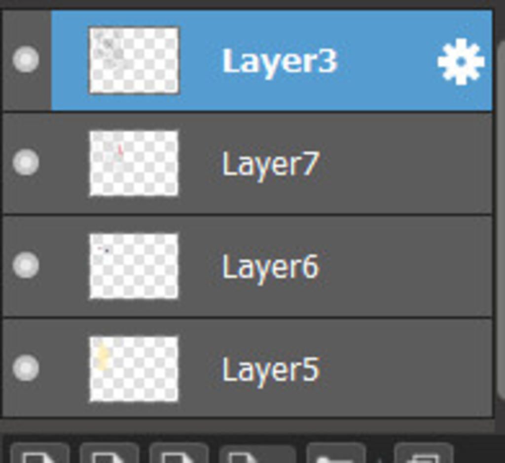Viewport: 505px width, 463px height.
Task: Select the Layer7 row by name
Action: click(270, 164)
